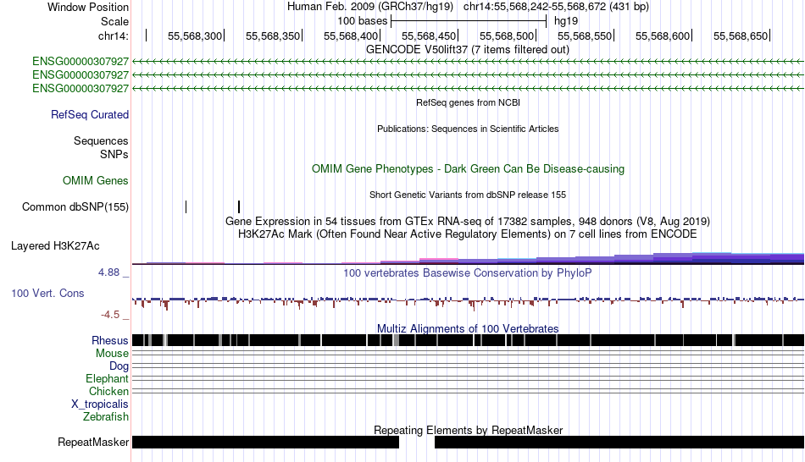Click the OMIM Gene Phenotypes track title
This screenshot has height=462, width=805.
[468, 168]
